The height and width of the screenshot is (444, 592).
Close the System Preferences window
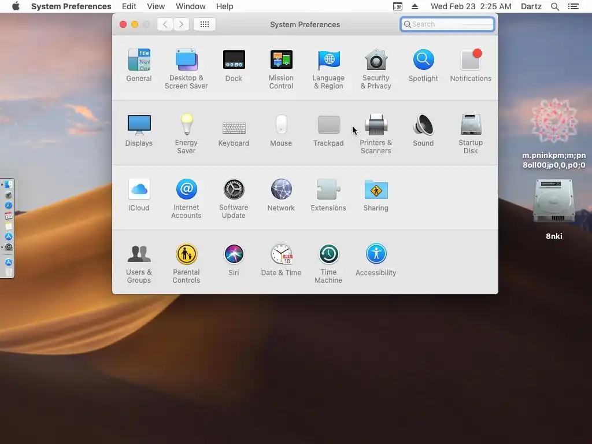123,24
